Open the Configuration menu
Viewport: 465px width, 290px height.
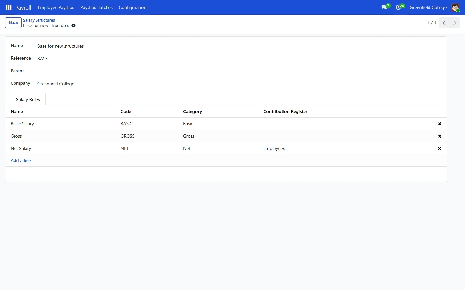point(132,7)
